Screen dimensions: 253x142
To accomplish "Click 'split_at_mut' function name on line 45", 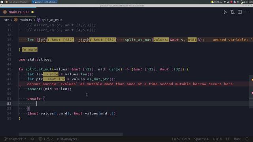I will (38, 69).
